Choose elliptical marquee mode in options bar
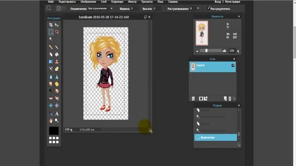 point(64,8)
